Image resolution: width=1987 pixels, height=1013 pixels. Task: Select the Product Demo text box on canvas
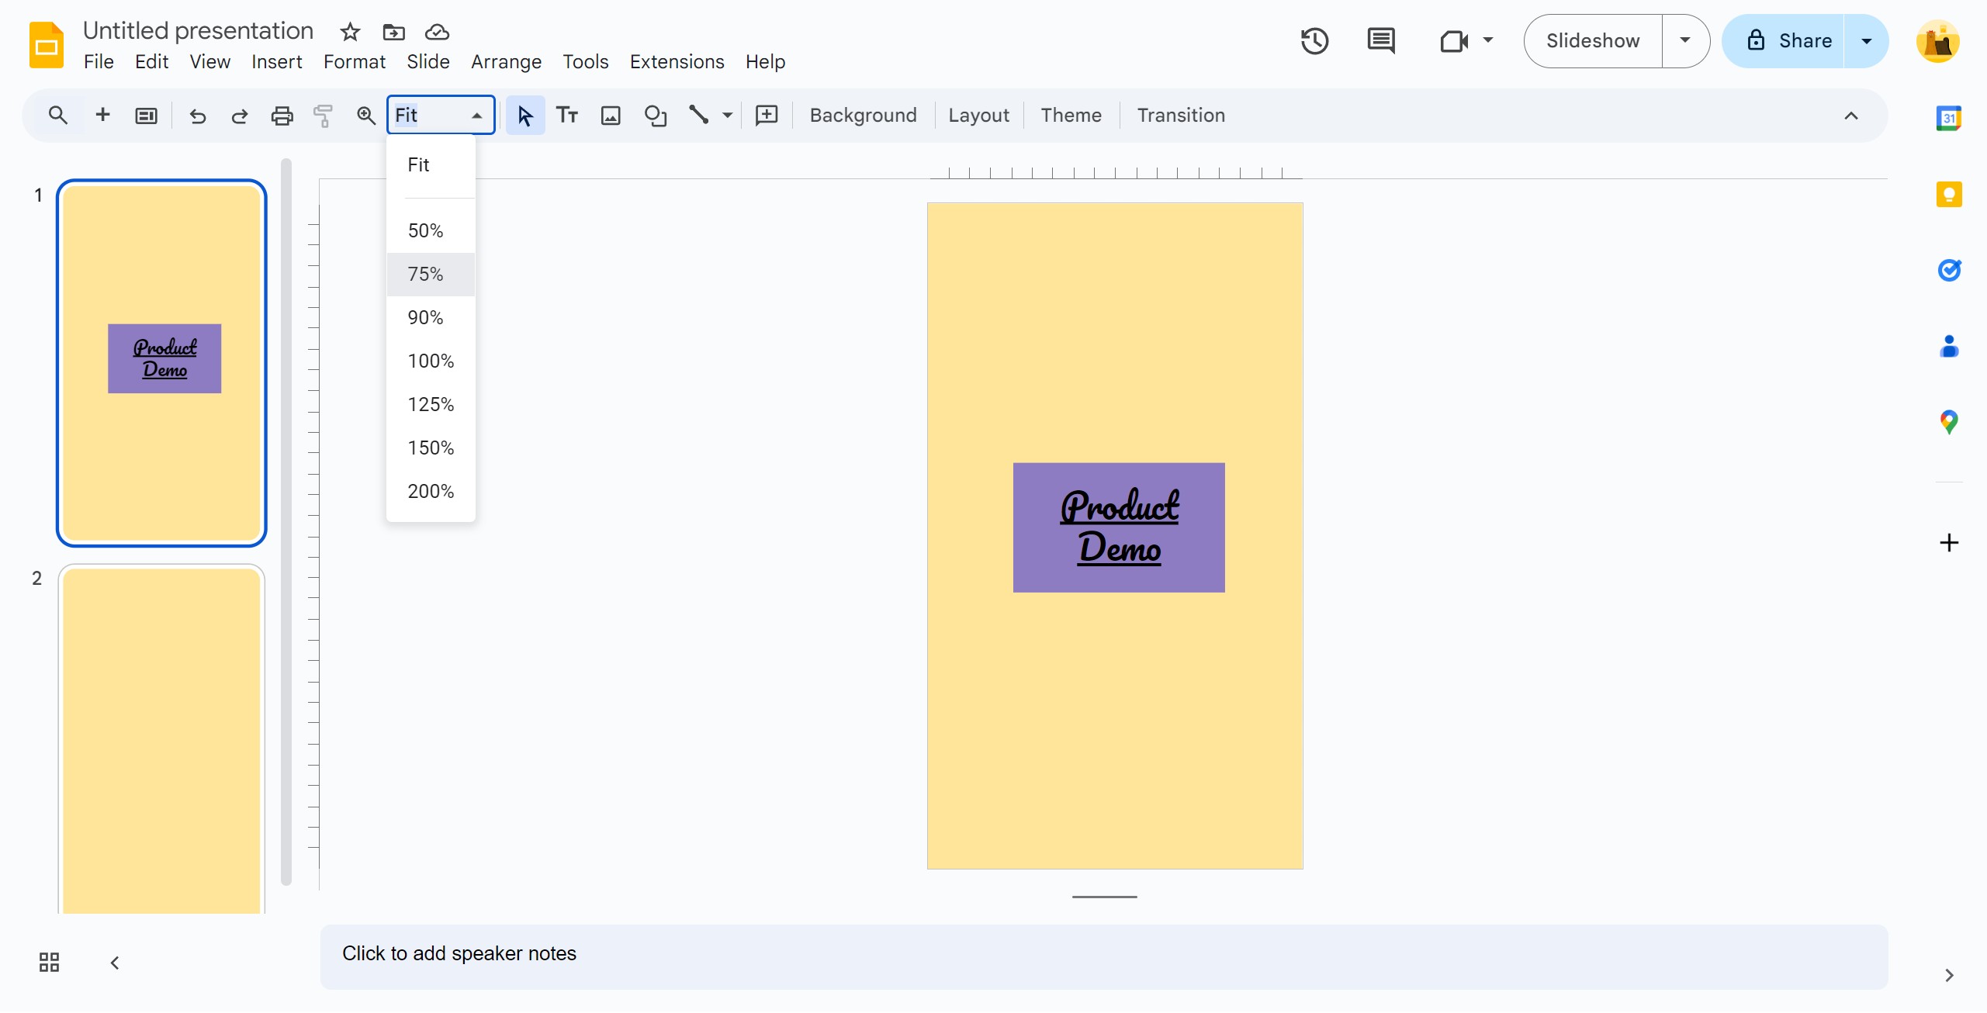tap(1119, 527)
